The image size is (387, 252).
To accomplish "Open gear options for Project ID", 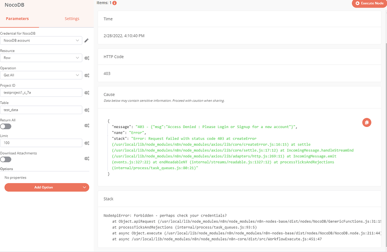I will (87, 93).
